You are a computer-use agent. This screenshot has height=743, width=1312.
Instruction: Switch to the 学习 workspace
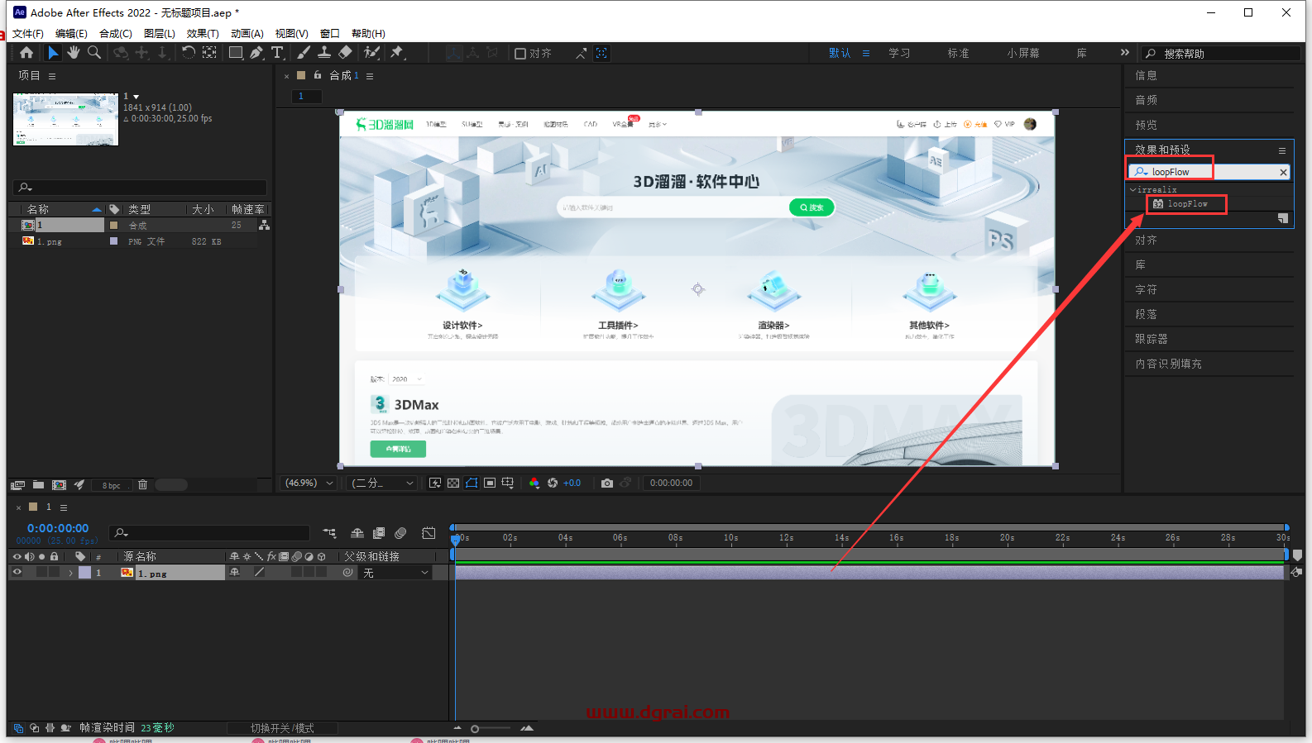tap(899, 53)
